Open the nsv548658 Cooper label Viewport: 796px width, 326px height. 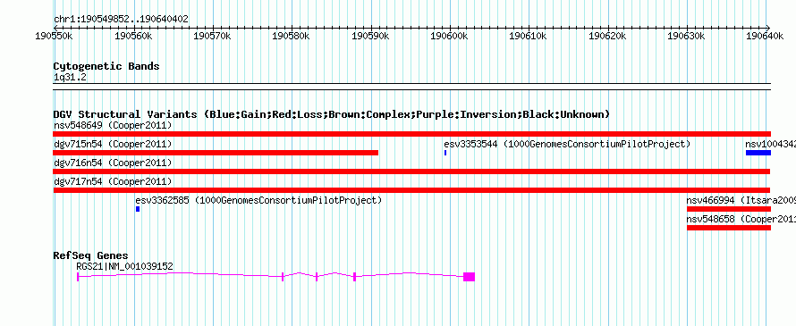(741, 219)
